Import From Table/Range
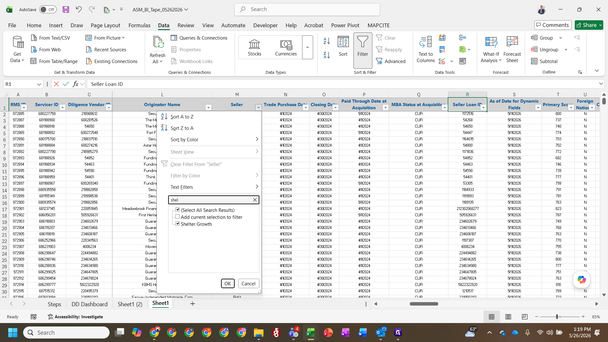The width and height of the screenshot is (608, 342). [54, 61]
